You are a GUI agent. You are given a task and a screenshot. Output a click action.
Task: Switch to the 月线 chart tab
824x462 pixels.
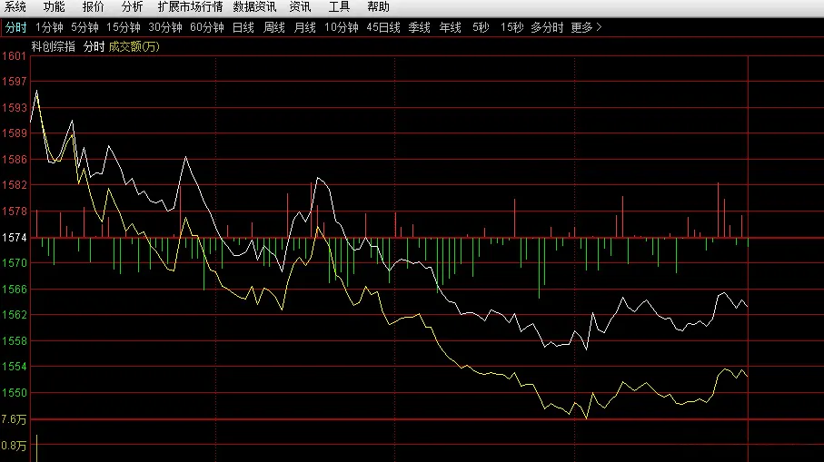coord(304,28)
